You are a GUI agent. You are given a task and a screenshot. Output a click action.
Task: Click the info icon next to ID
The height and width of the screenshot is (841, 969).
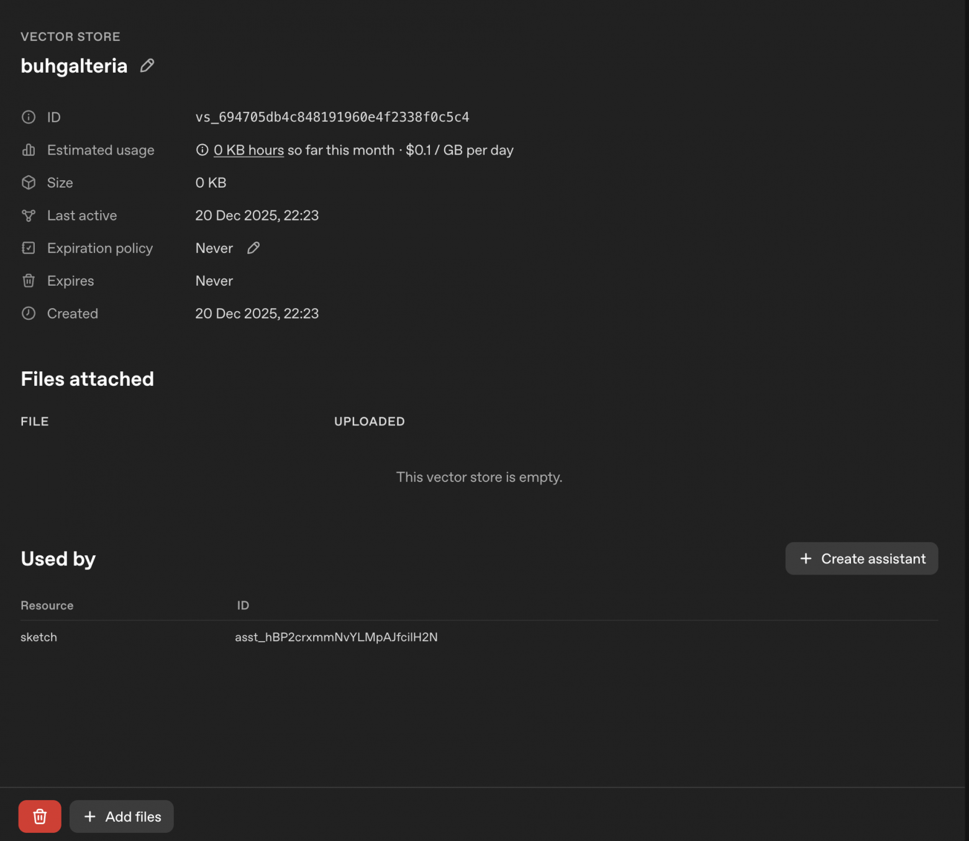[x=29, y=117]
